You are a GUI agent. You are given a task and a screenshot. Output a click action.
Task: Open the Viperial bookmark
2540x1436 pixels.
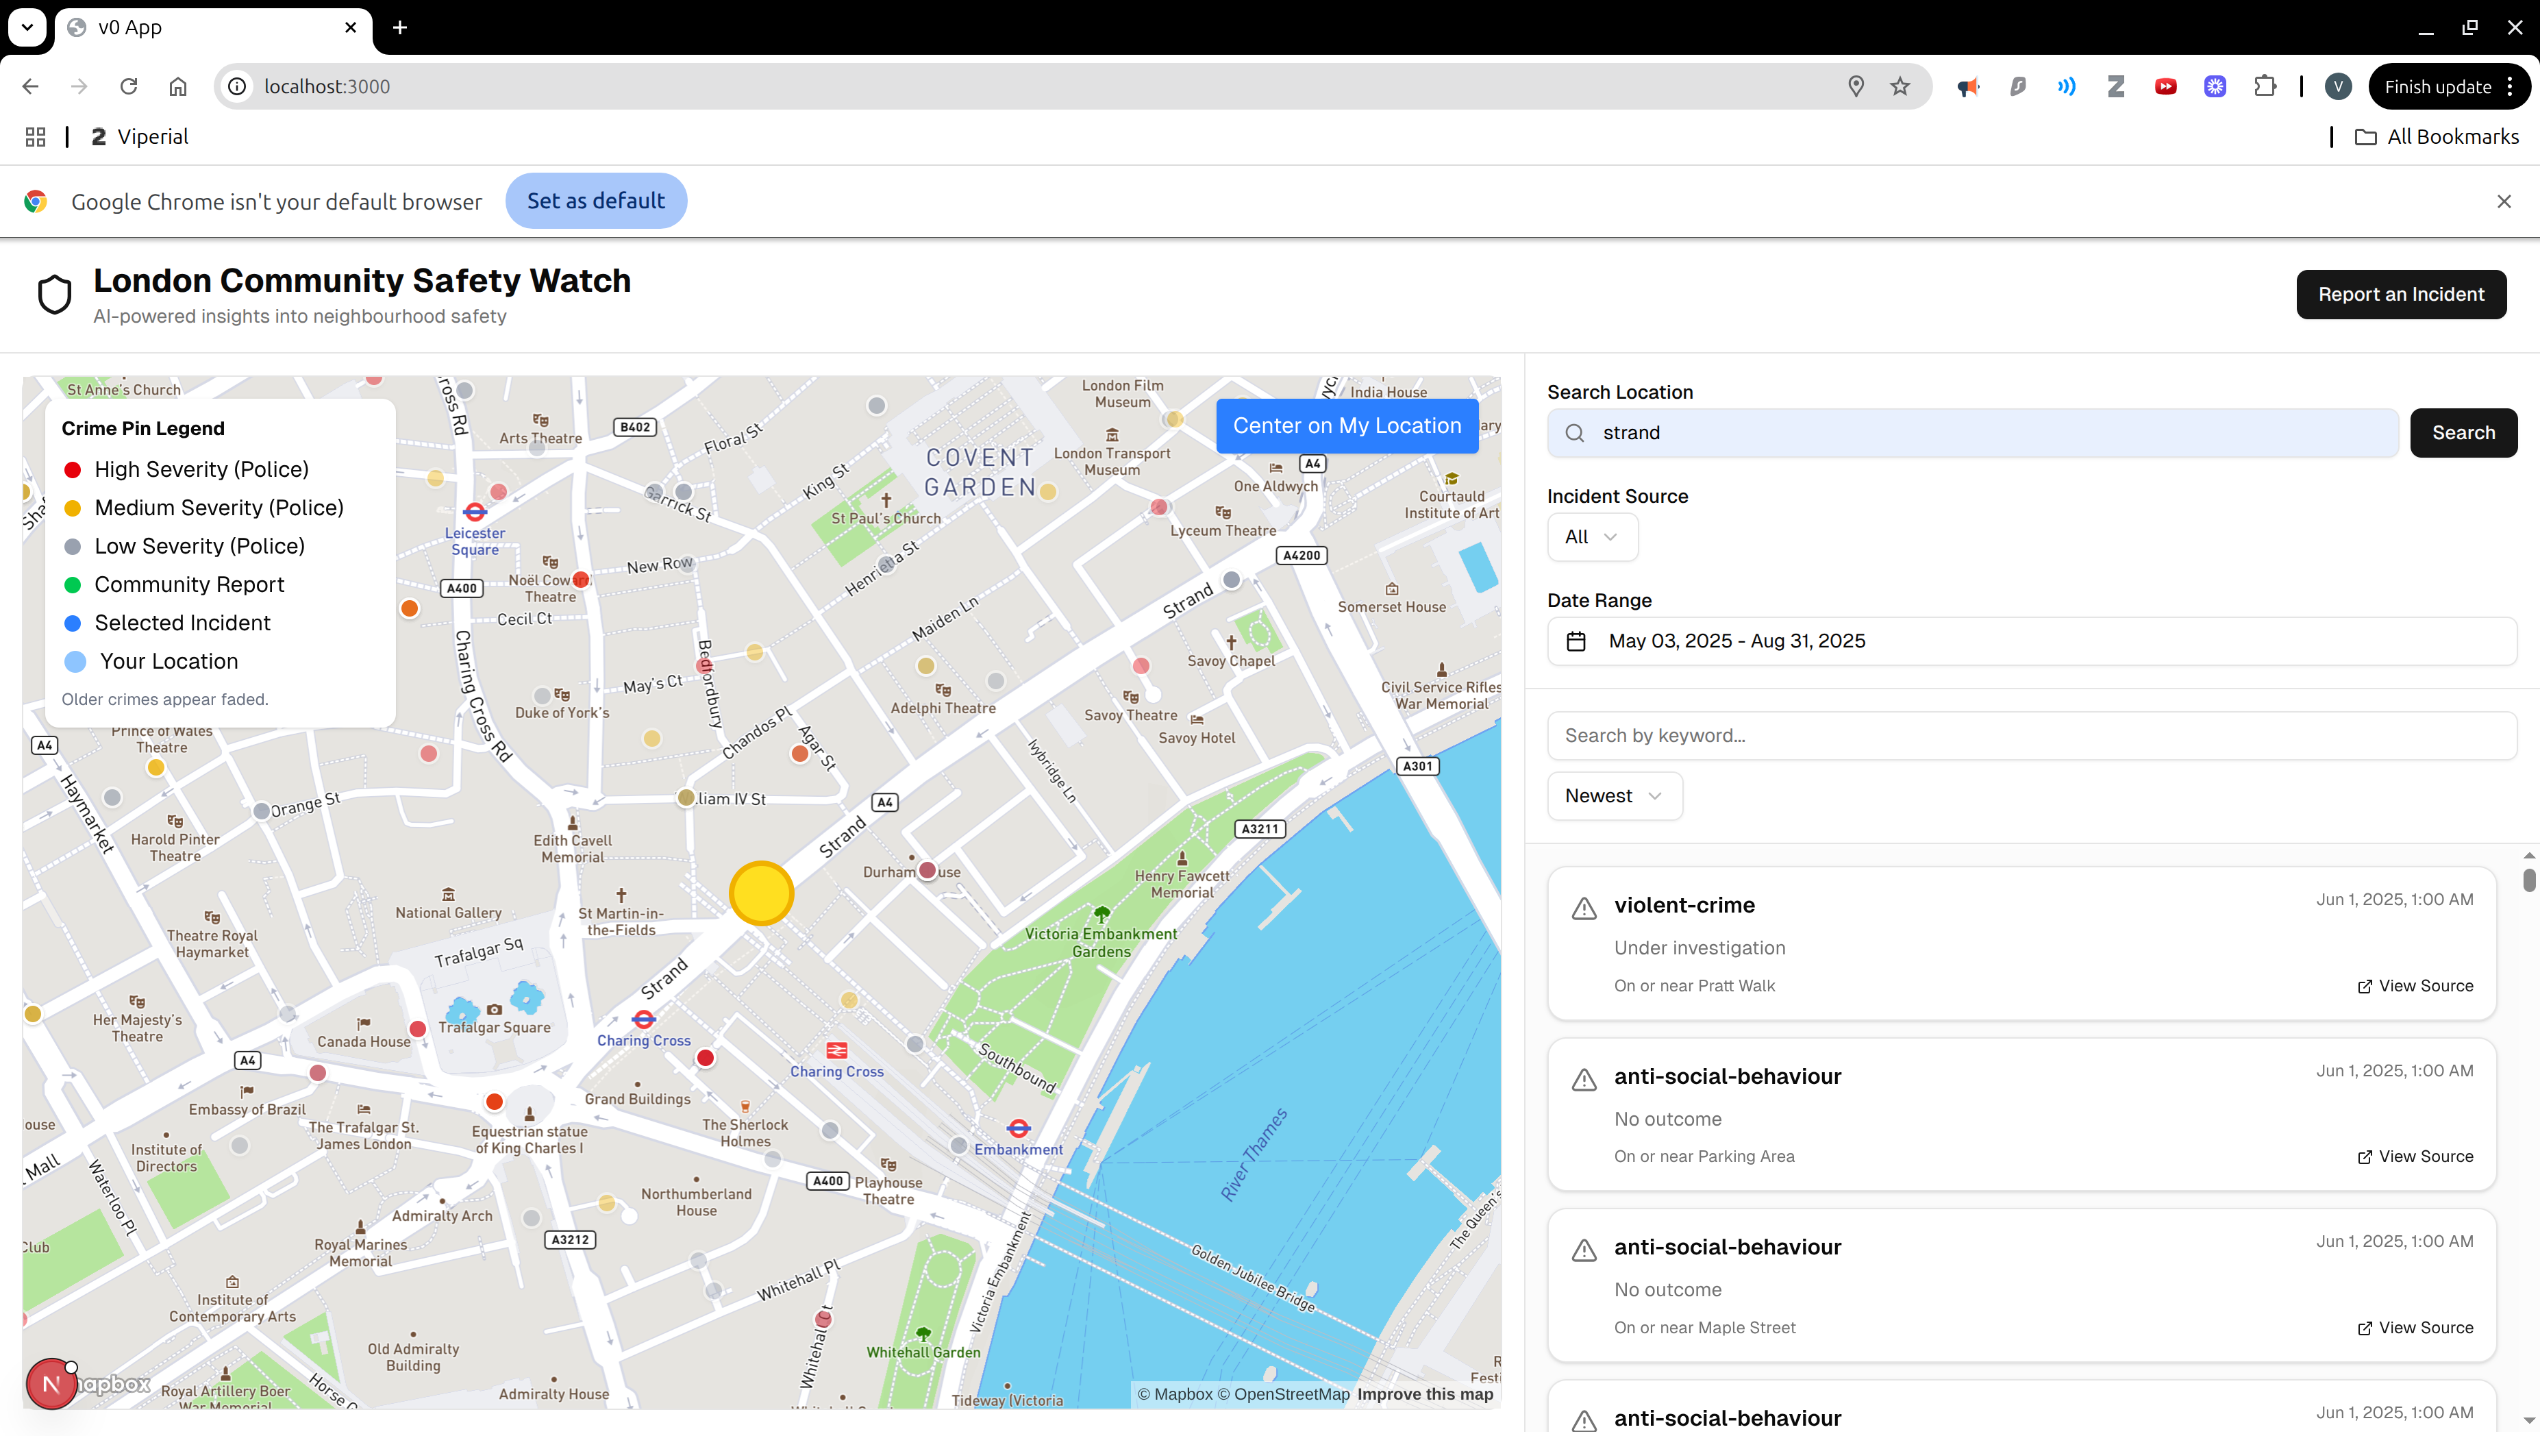coord(140,137)
